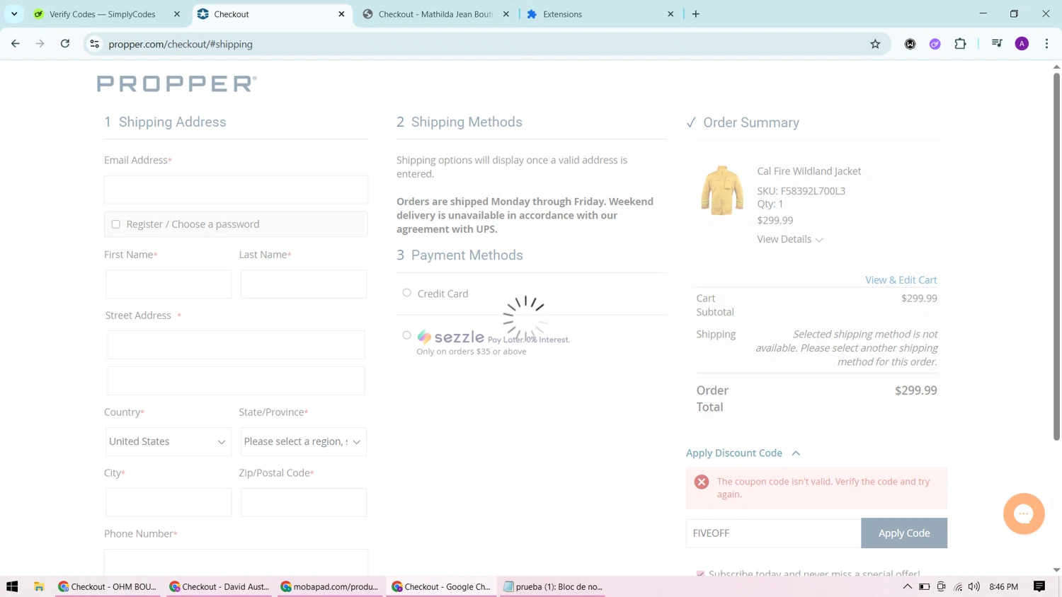Go forward in browser history
Image resolution: width=1062 pixels, height=597 pixels.
[x=40, y=44]
